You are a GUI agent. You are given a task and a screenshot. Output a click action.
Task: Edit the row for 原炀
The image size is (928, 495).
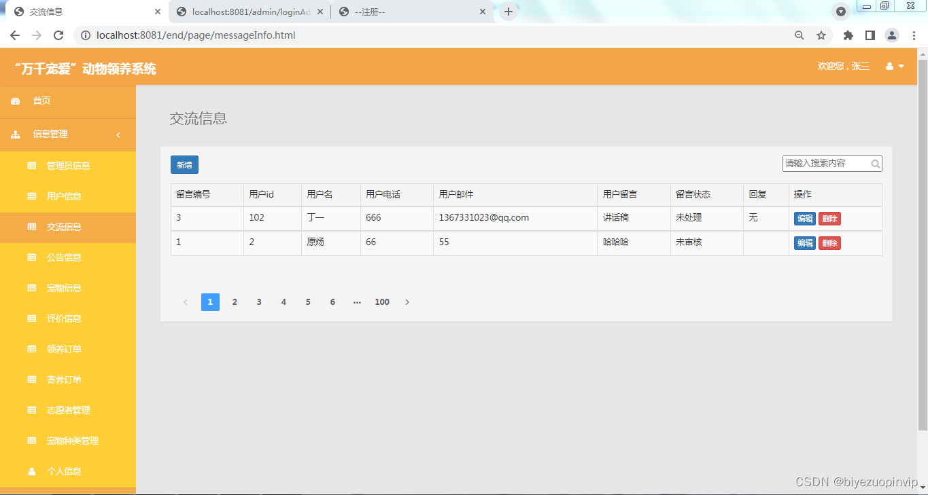(x=805, y=243)
